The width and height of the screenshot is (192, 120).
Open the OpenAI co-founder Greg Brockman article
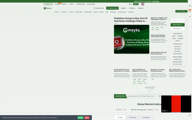(158, 70)
